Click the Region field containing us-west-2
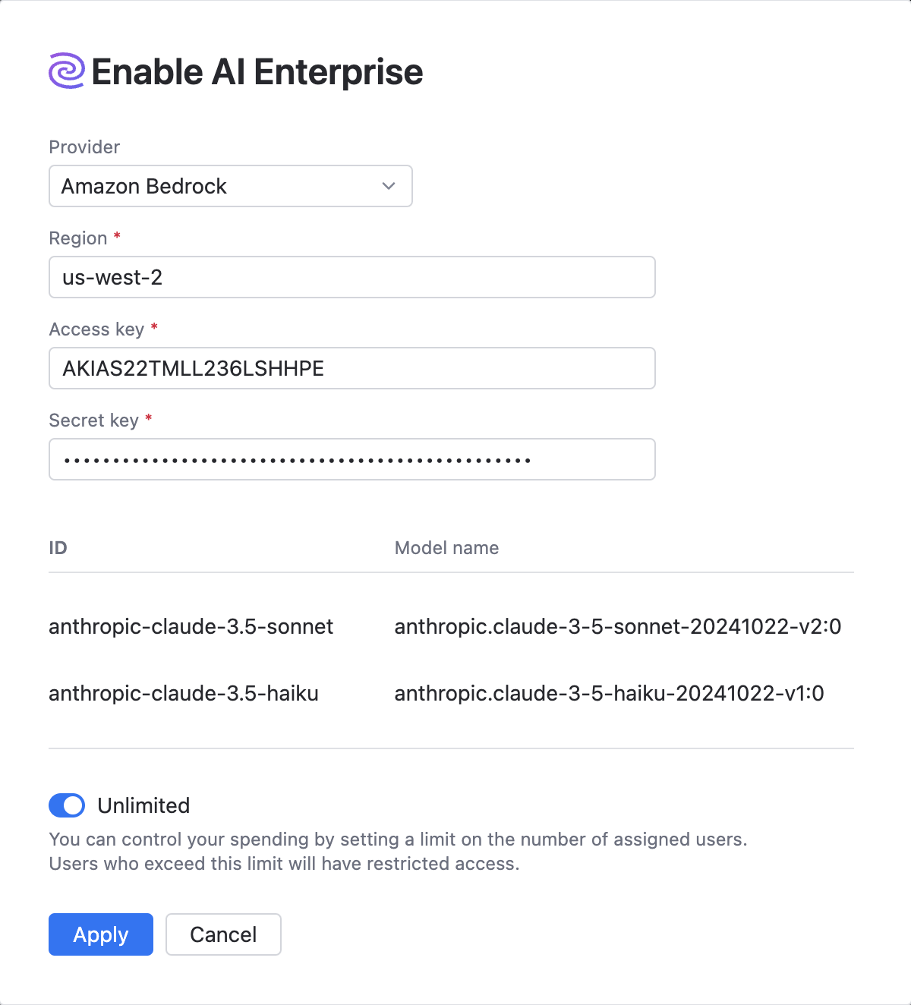This screenshot has height=1005, width=911. 351,277
